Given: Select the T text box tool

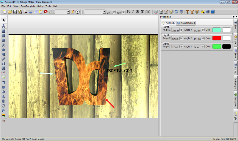Looking at the screenshot, I should 3,64.
